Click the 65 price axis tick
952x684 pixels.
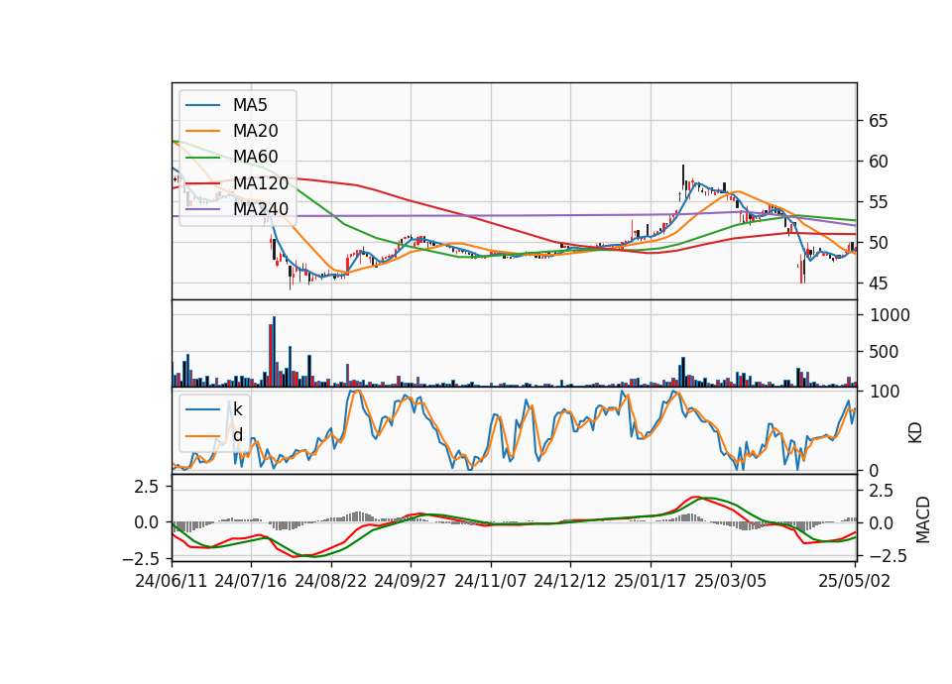click(x=878, y=121)
